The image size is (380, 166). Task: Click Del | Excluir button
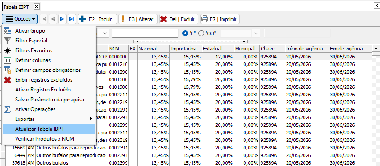click(x=179, y=19)
